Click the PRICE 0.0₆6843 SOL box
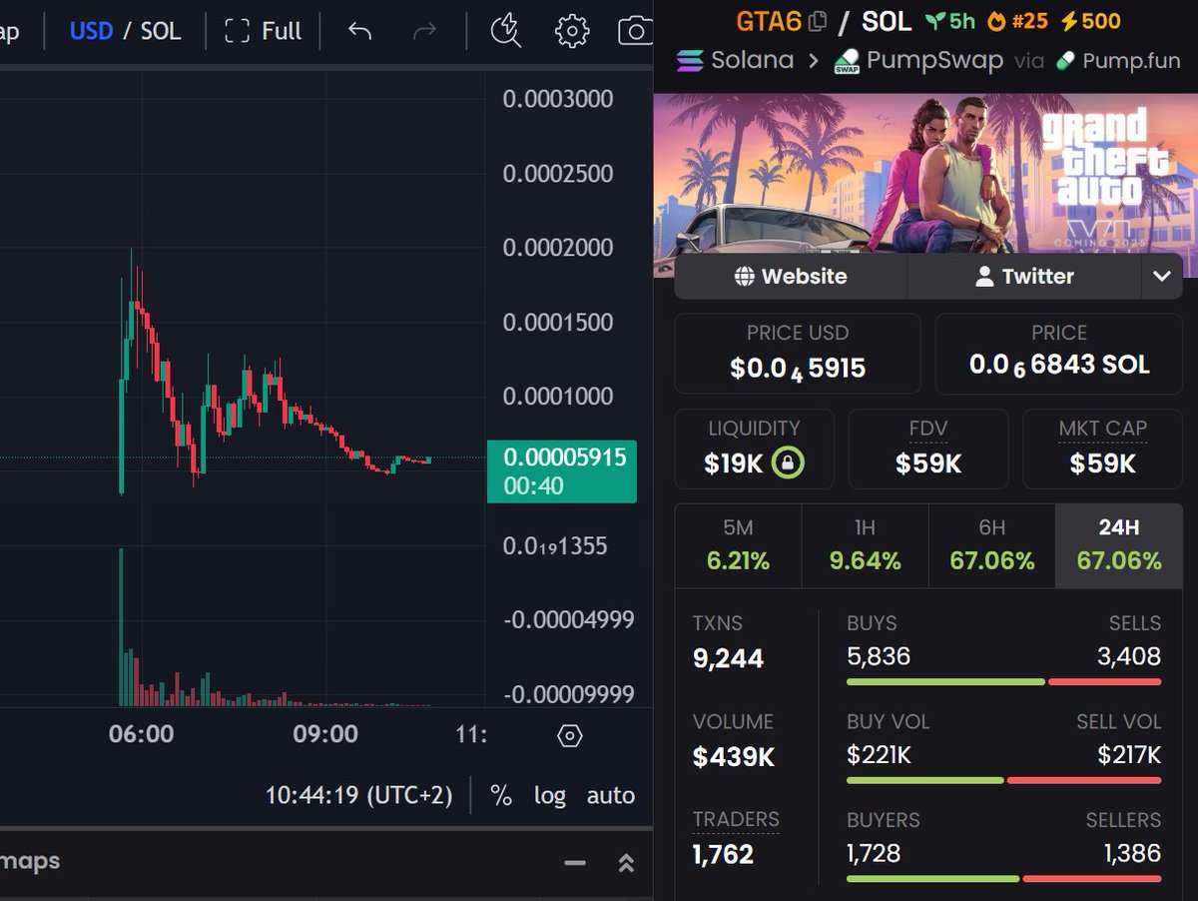 pyautogui.click(x=1059, y=354)
